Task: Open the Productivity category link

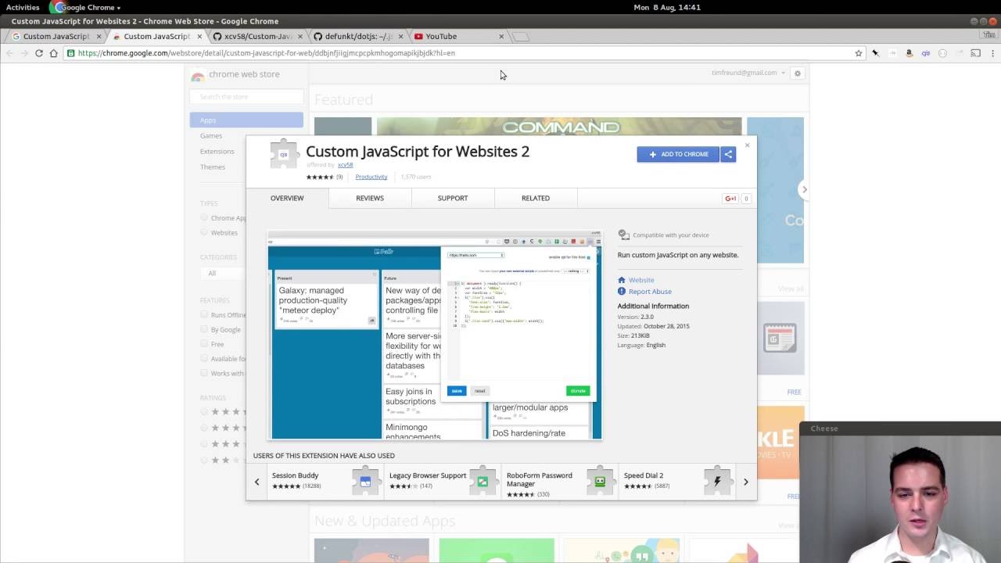Action: click(x=371, y=177)
